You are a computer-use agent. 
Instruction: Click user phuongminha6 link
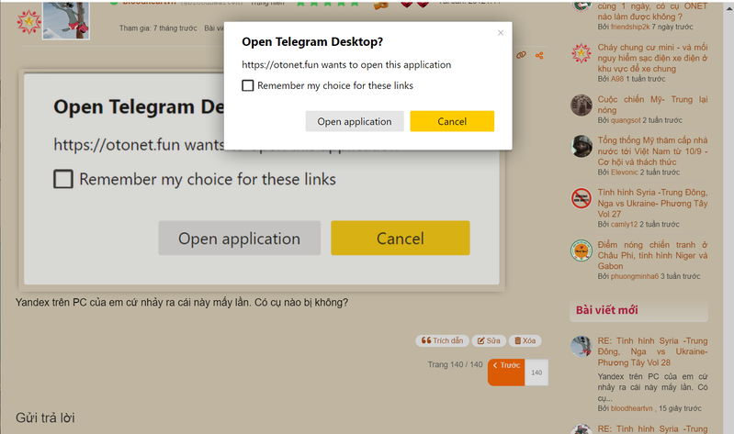point(634,276)
